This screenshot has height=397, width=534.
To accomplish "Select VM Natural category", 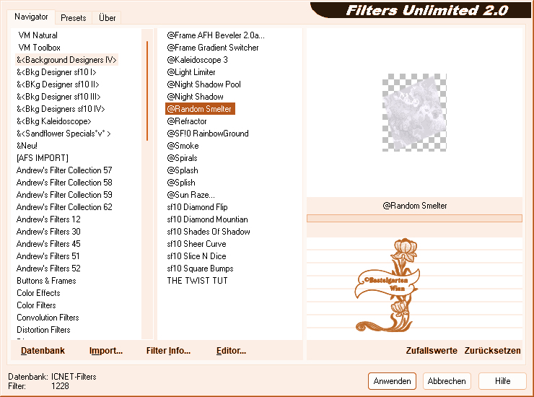I will tap(38, 35).
